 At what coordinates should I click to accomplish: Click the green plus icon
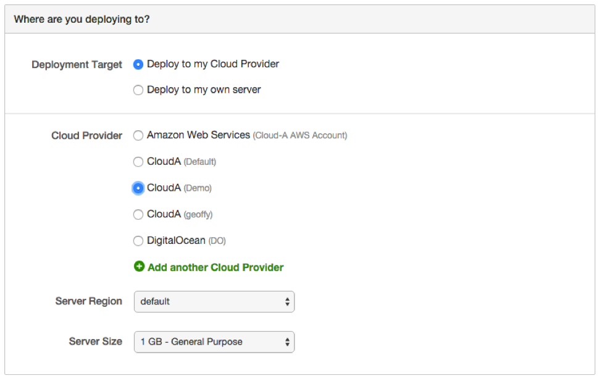click(x=139, y=266)
